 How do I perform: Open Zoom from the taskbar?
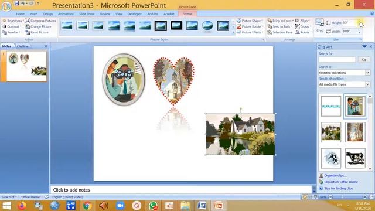120,206
